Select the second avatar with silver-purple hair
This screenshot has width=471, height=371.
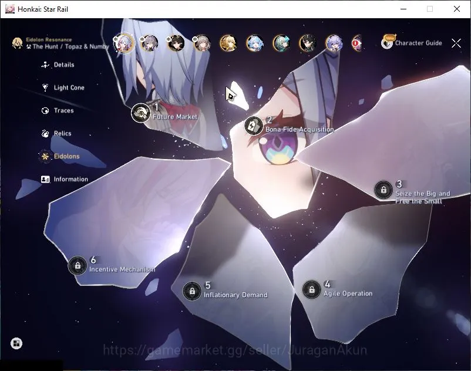point(150,43)
